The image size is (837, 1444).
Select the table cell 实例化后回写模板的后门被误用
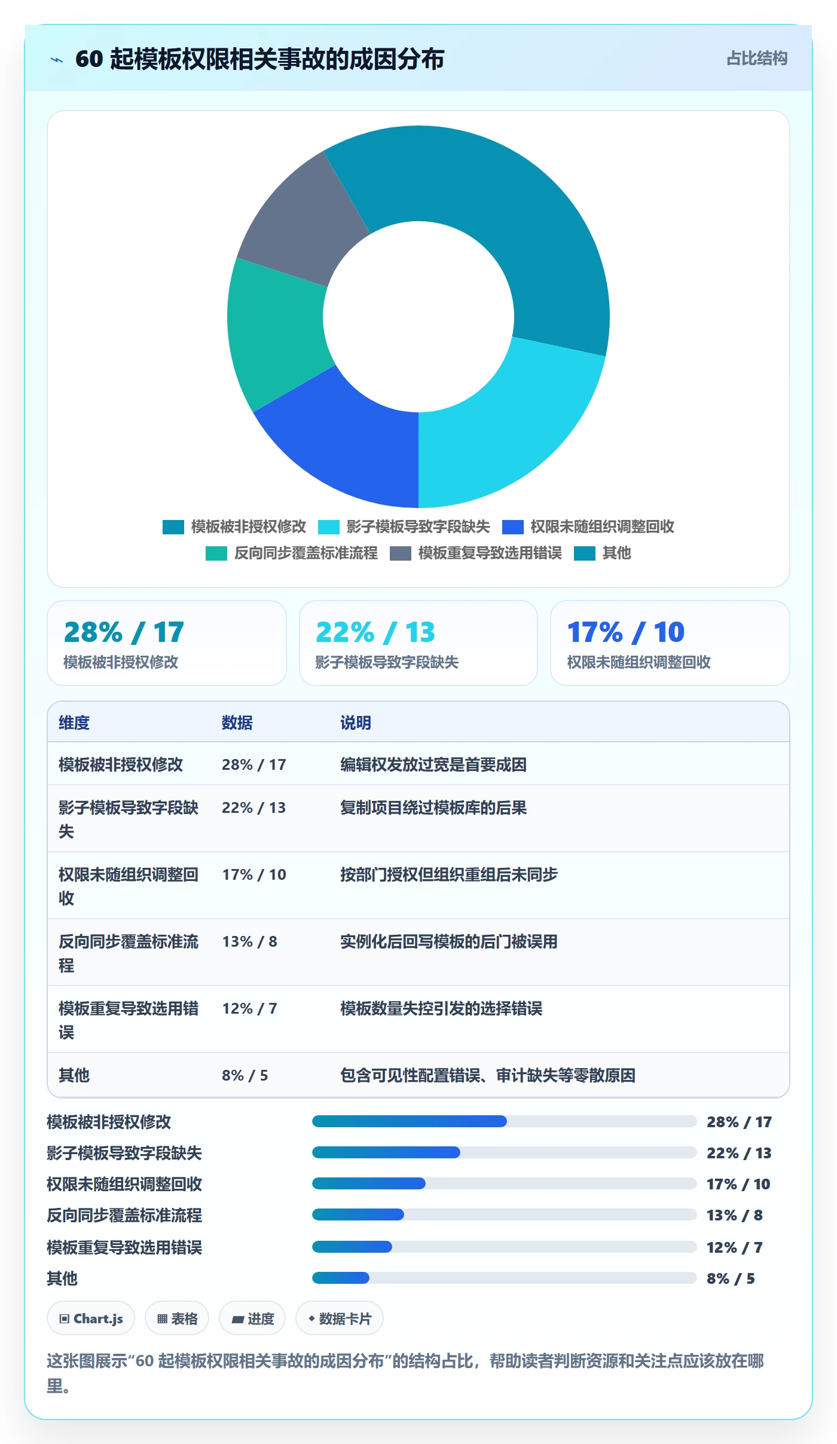(x=449, y=941)
